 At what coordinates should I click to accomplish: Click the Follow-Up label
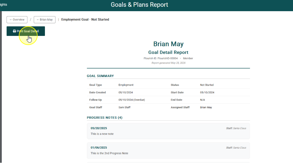pos(95,100)
